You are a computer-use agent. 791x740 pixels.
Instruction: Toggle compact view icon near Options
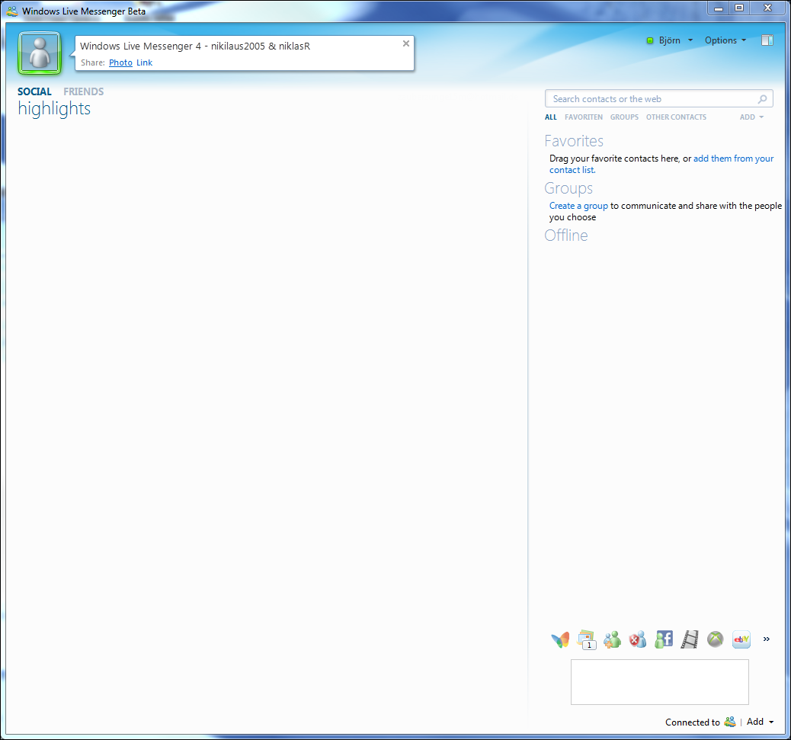pyautogui.click(x=767, y=40)
